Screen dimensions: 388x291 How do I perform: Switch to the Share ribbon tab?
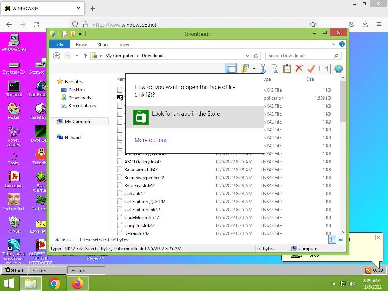(103, 45)
